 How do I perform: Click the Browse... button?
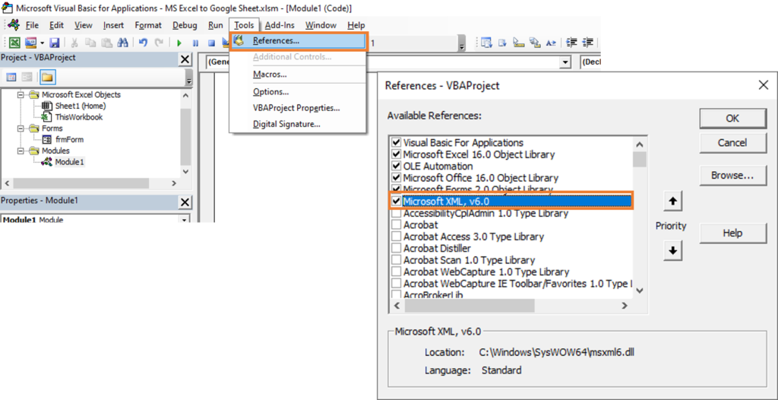click(x=732, y=176)
